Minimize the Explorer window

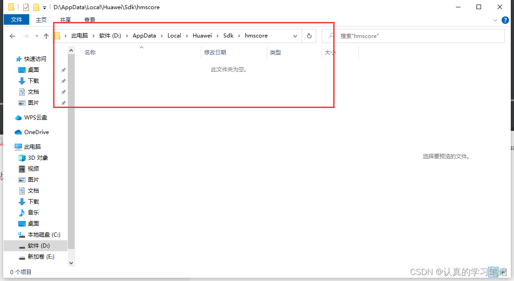point(458,7)
